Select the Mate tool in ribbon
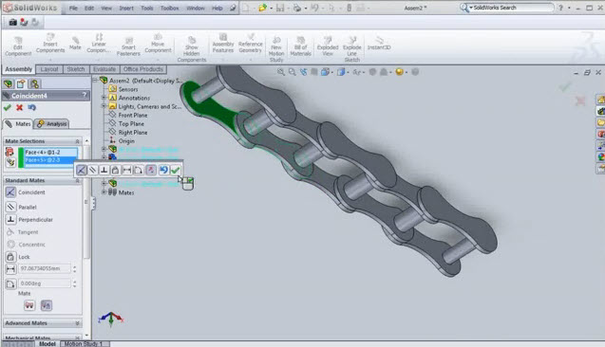Viewport: 605px width, 347px height. [x=75, y=43]
